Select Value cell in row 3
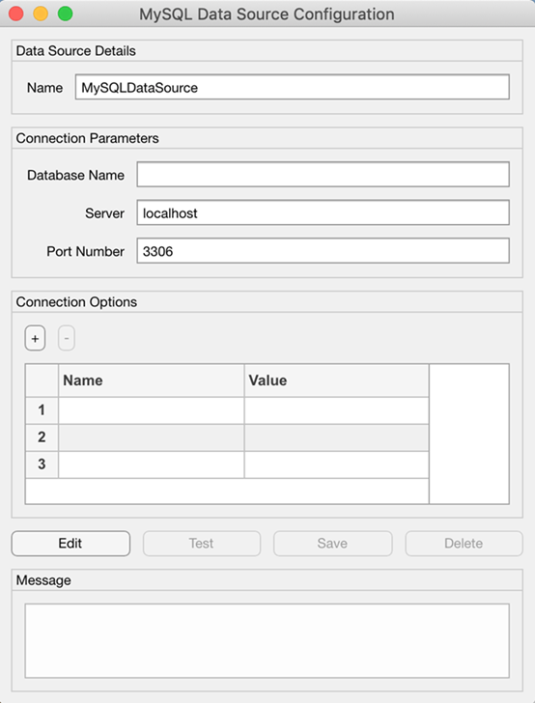535x703 pixels. pos(336,464)
